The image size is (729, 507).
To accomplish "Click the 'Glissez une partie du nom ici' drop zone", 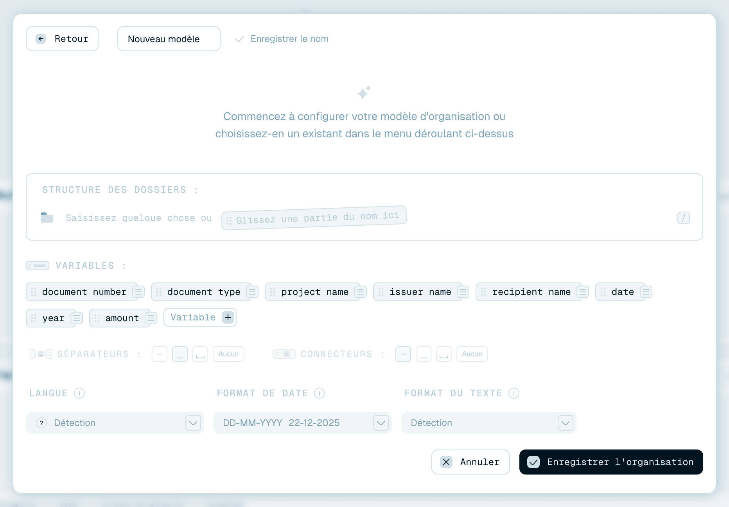I will [x=314, y=218].
